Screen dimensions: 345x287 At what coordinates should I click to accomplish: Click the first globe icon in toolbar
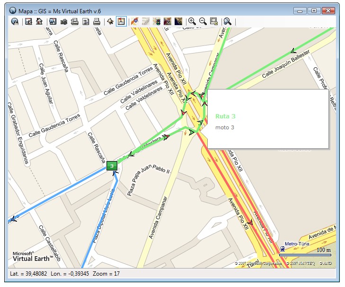coord(15,21)
